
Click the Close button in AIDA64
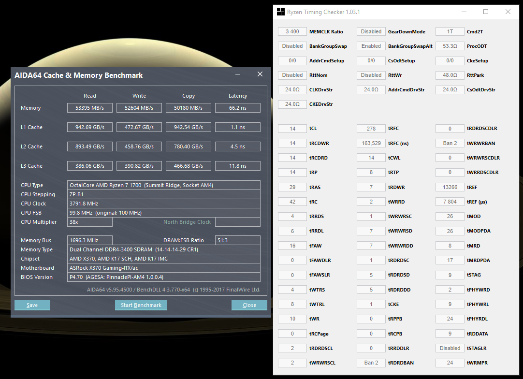(x=249, y=305)
